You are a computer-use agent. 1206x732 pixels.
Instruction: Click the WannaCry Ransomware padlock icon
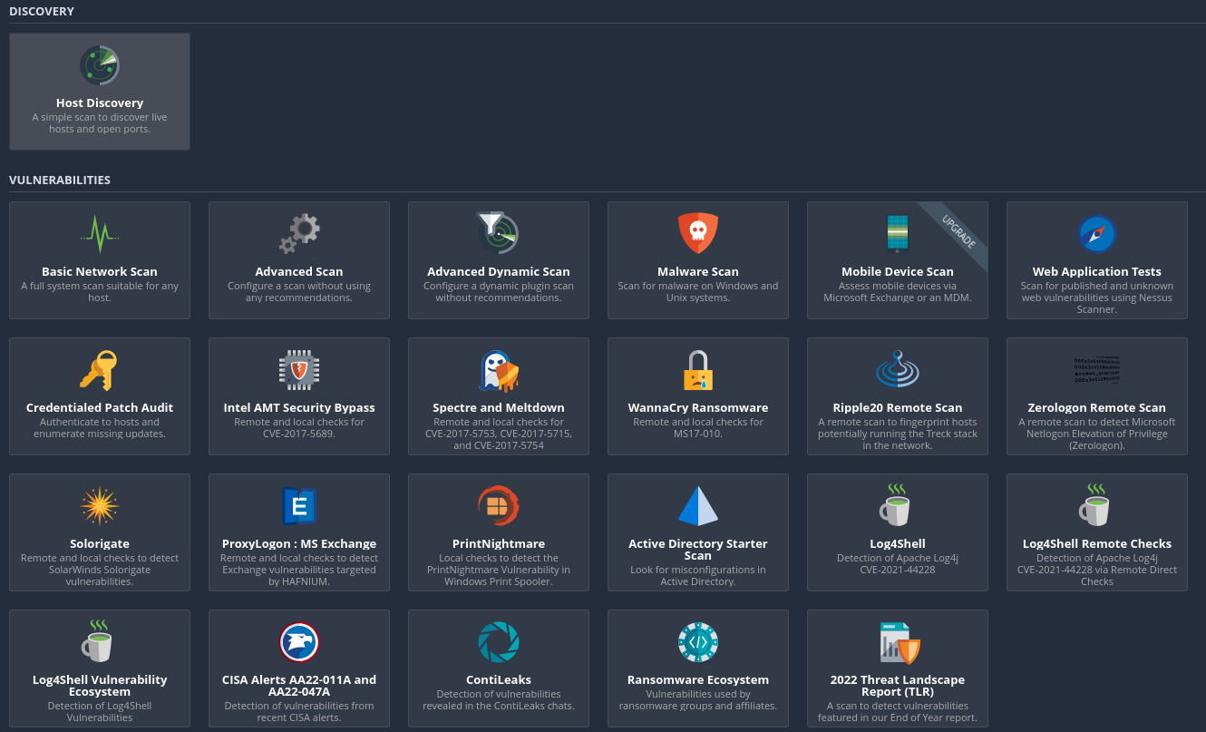pyautogui.click(x=698, y=369)
